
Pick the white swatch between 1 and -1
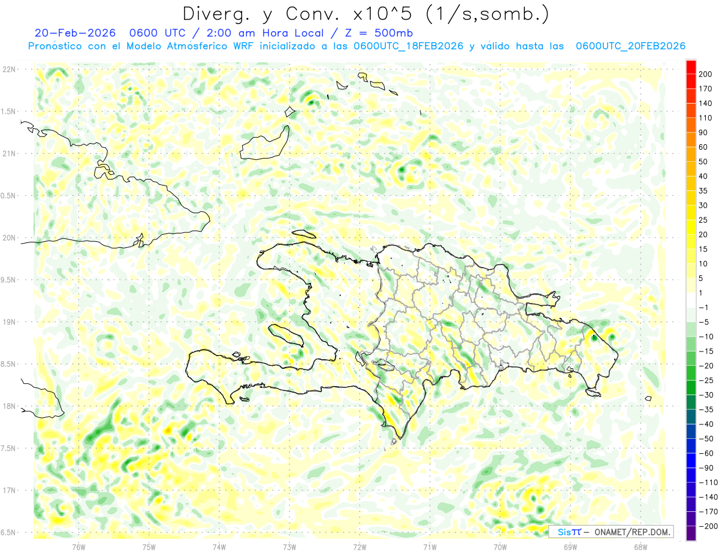click(x=691, y=301)
